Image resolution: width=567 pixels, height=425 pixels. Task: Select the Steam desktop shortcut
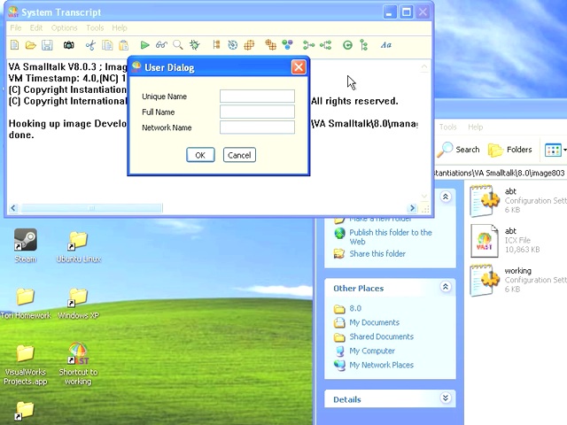26,245
